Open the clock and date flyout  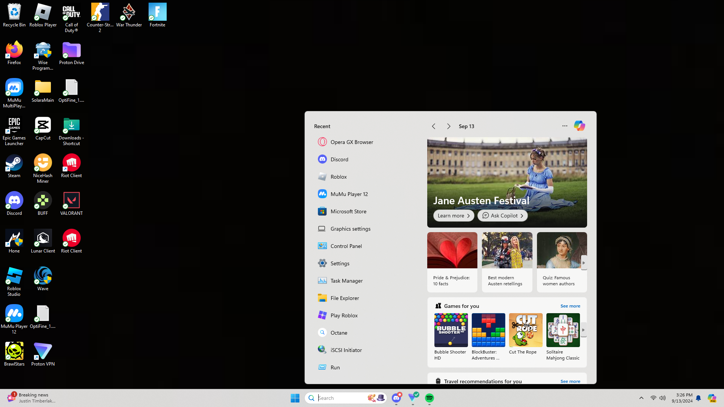(x=682, y=398)
